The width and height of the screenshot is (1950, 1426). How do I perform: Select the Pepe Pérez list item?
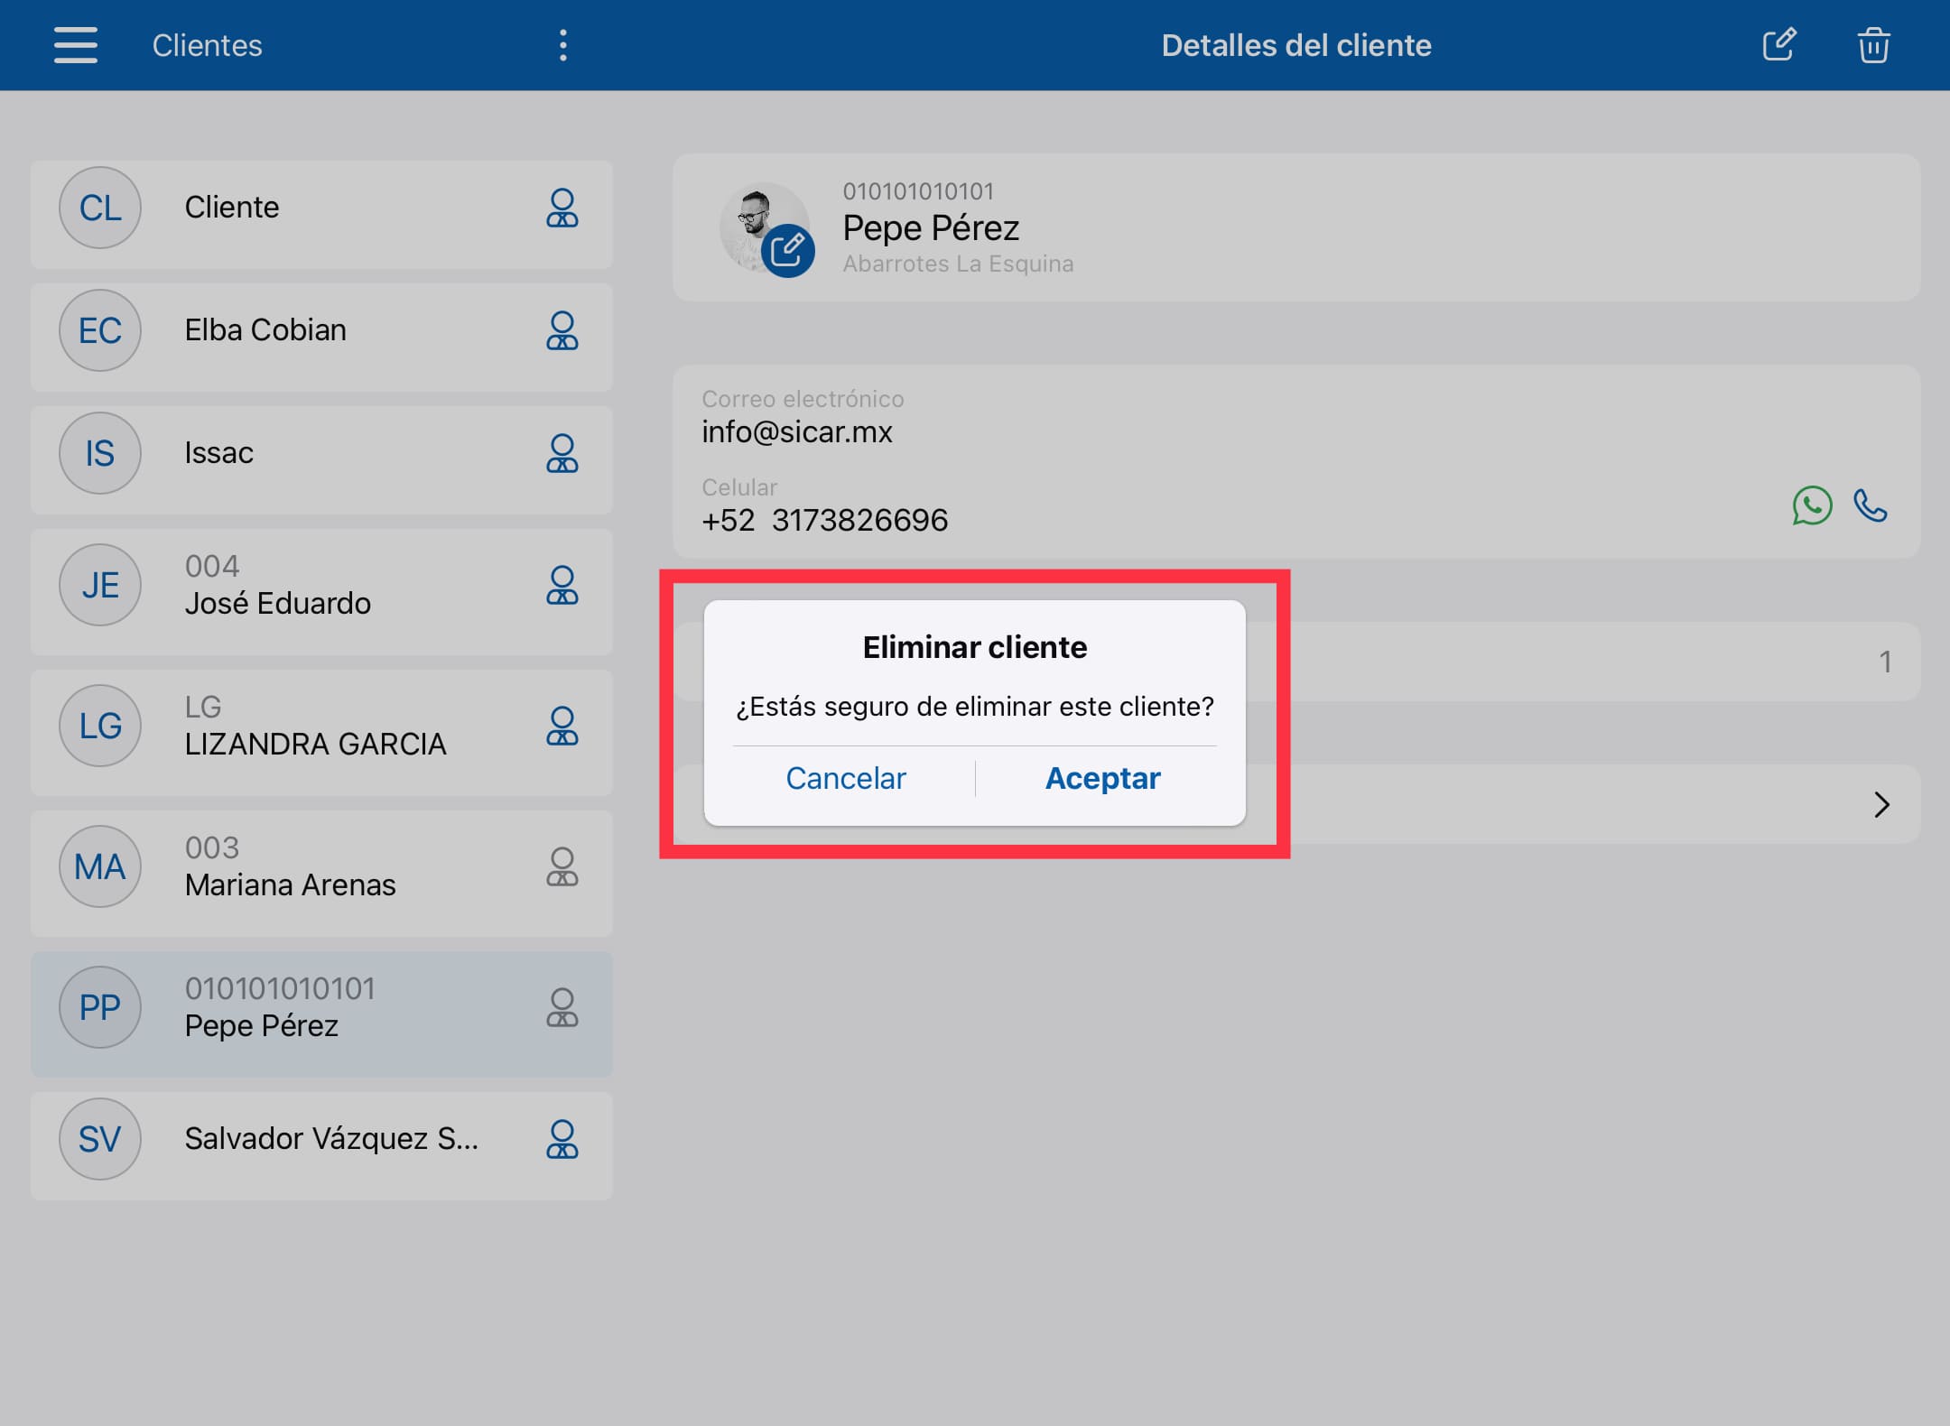tap(262, 1024)
